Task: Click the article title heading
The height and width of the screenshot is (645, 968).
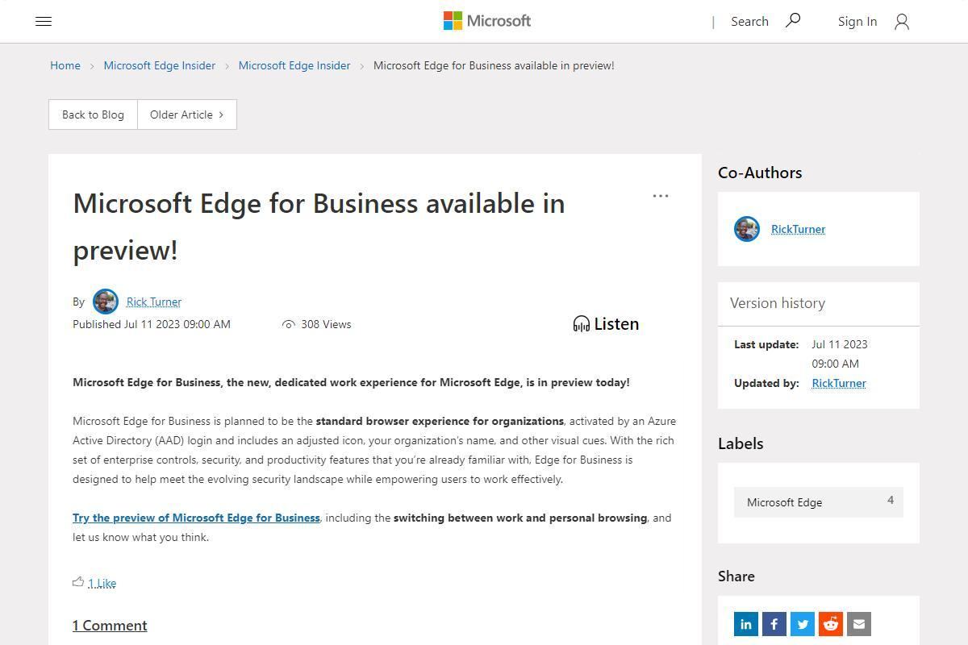Action: 319,227
